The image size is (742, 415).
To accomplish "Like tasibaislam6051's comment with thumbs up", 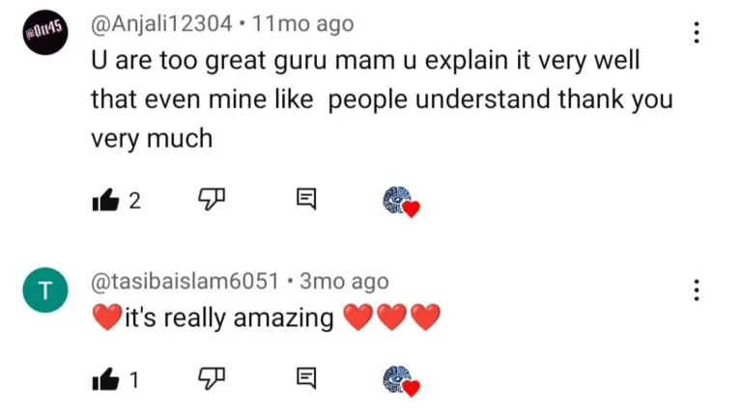I will point(103,380).
